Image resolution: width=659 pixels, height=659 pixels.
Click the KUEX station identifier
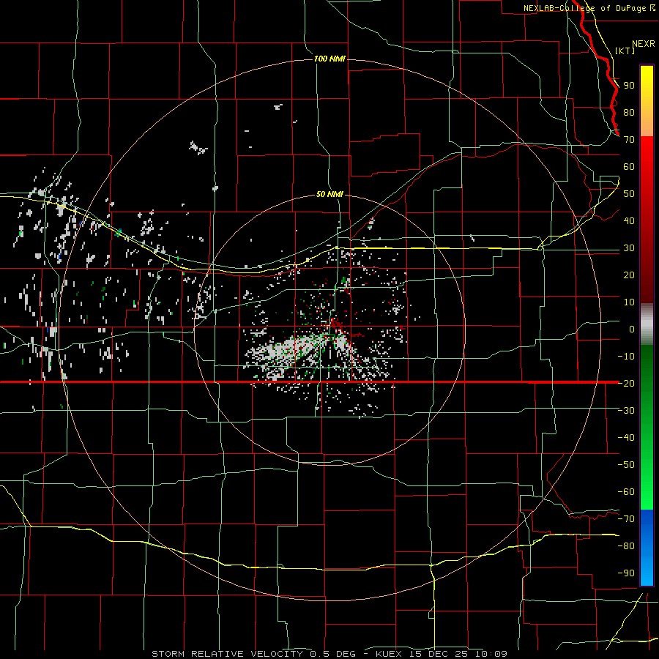click(389, 654)
